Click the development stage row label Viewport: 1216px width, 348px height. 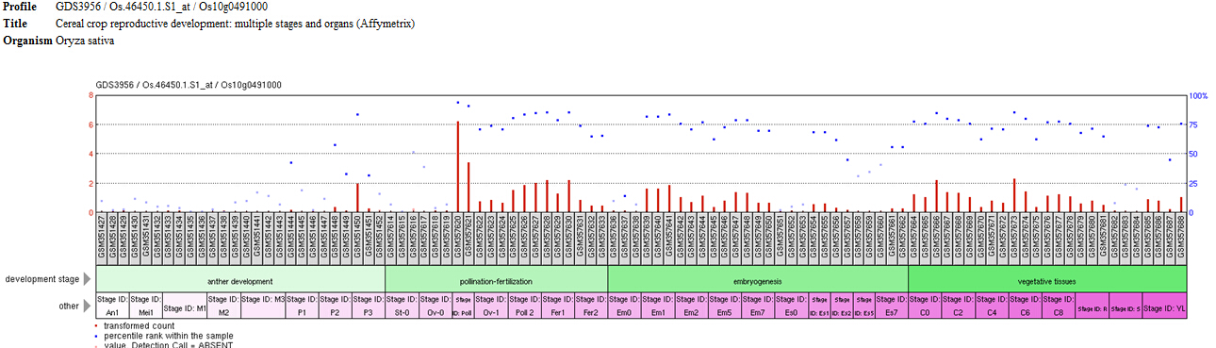42,279
